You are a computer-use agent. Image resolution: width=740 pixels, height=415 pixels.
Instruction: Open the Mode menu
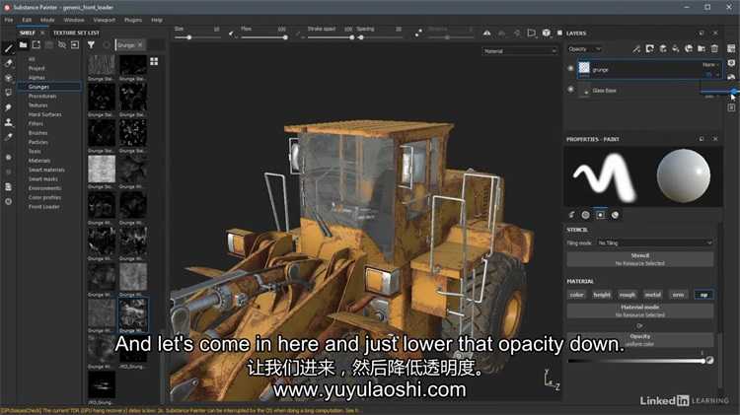click(47, 20)
